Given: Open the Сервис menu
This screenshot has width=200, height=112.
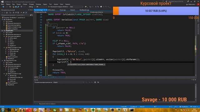Looking at the screenshot, I should pos(45,4).
